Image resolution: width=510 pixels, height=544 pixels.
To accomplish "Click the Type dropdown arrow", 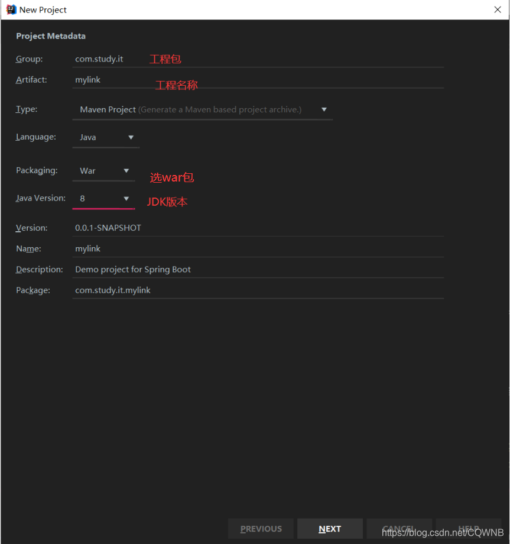I will (324, 109).
